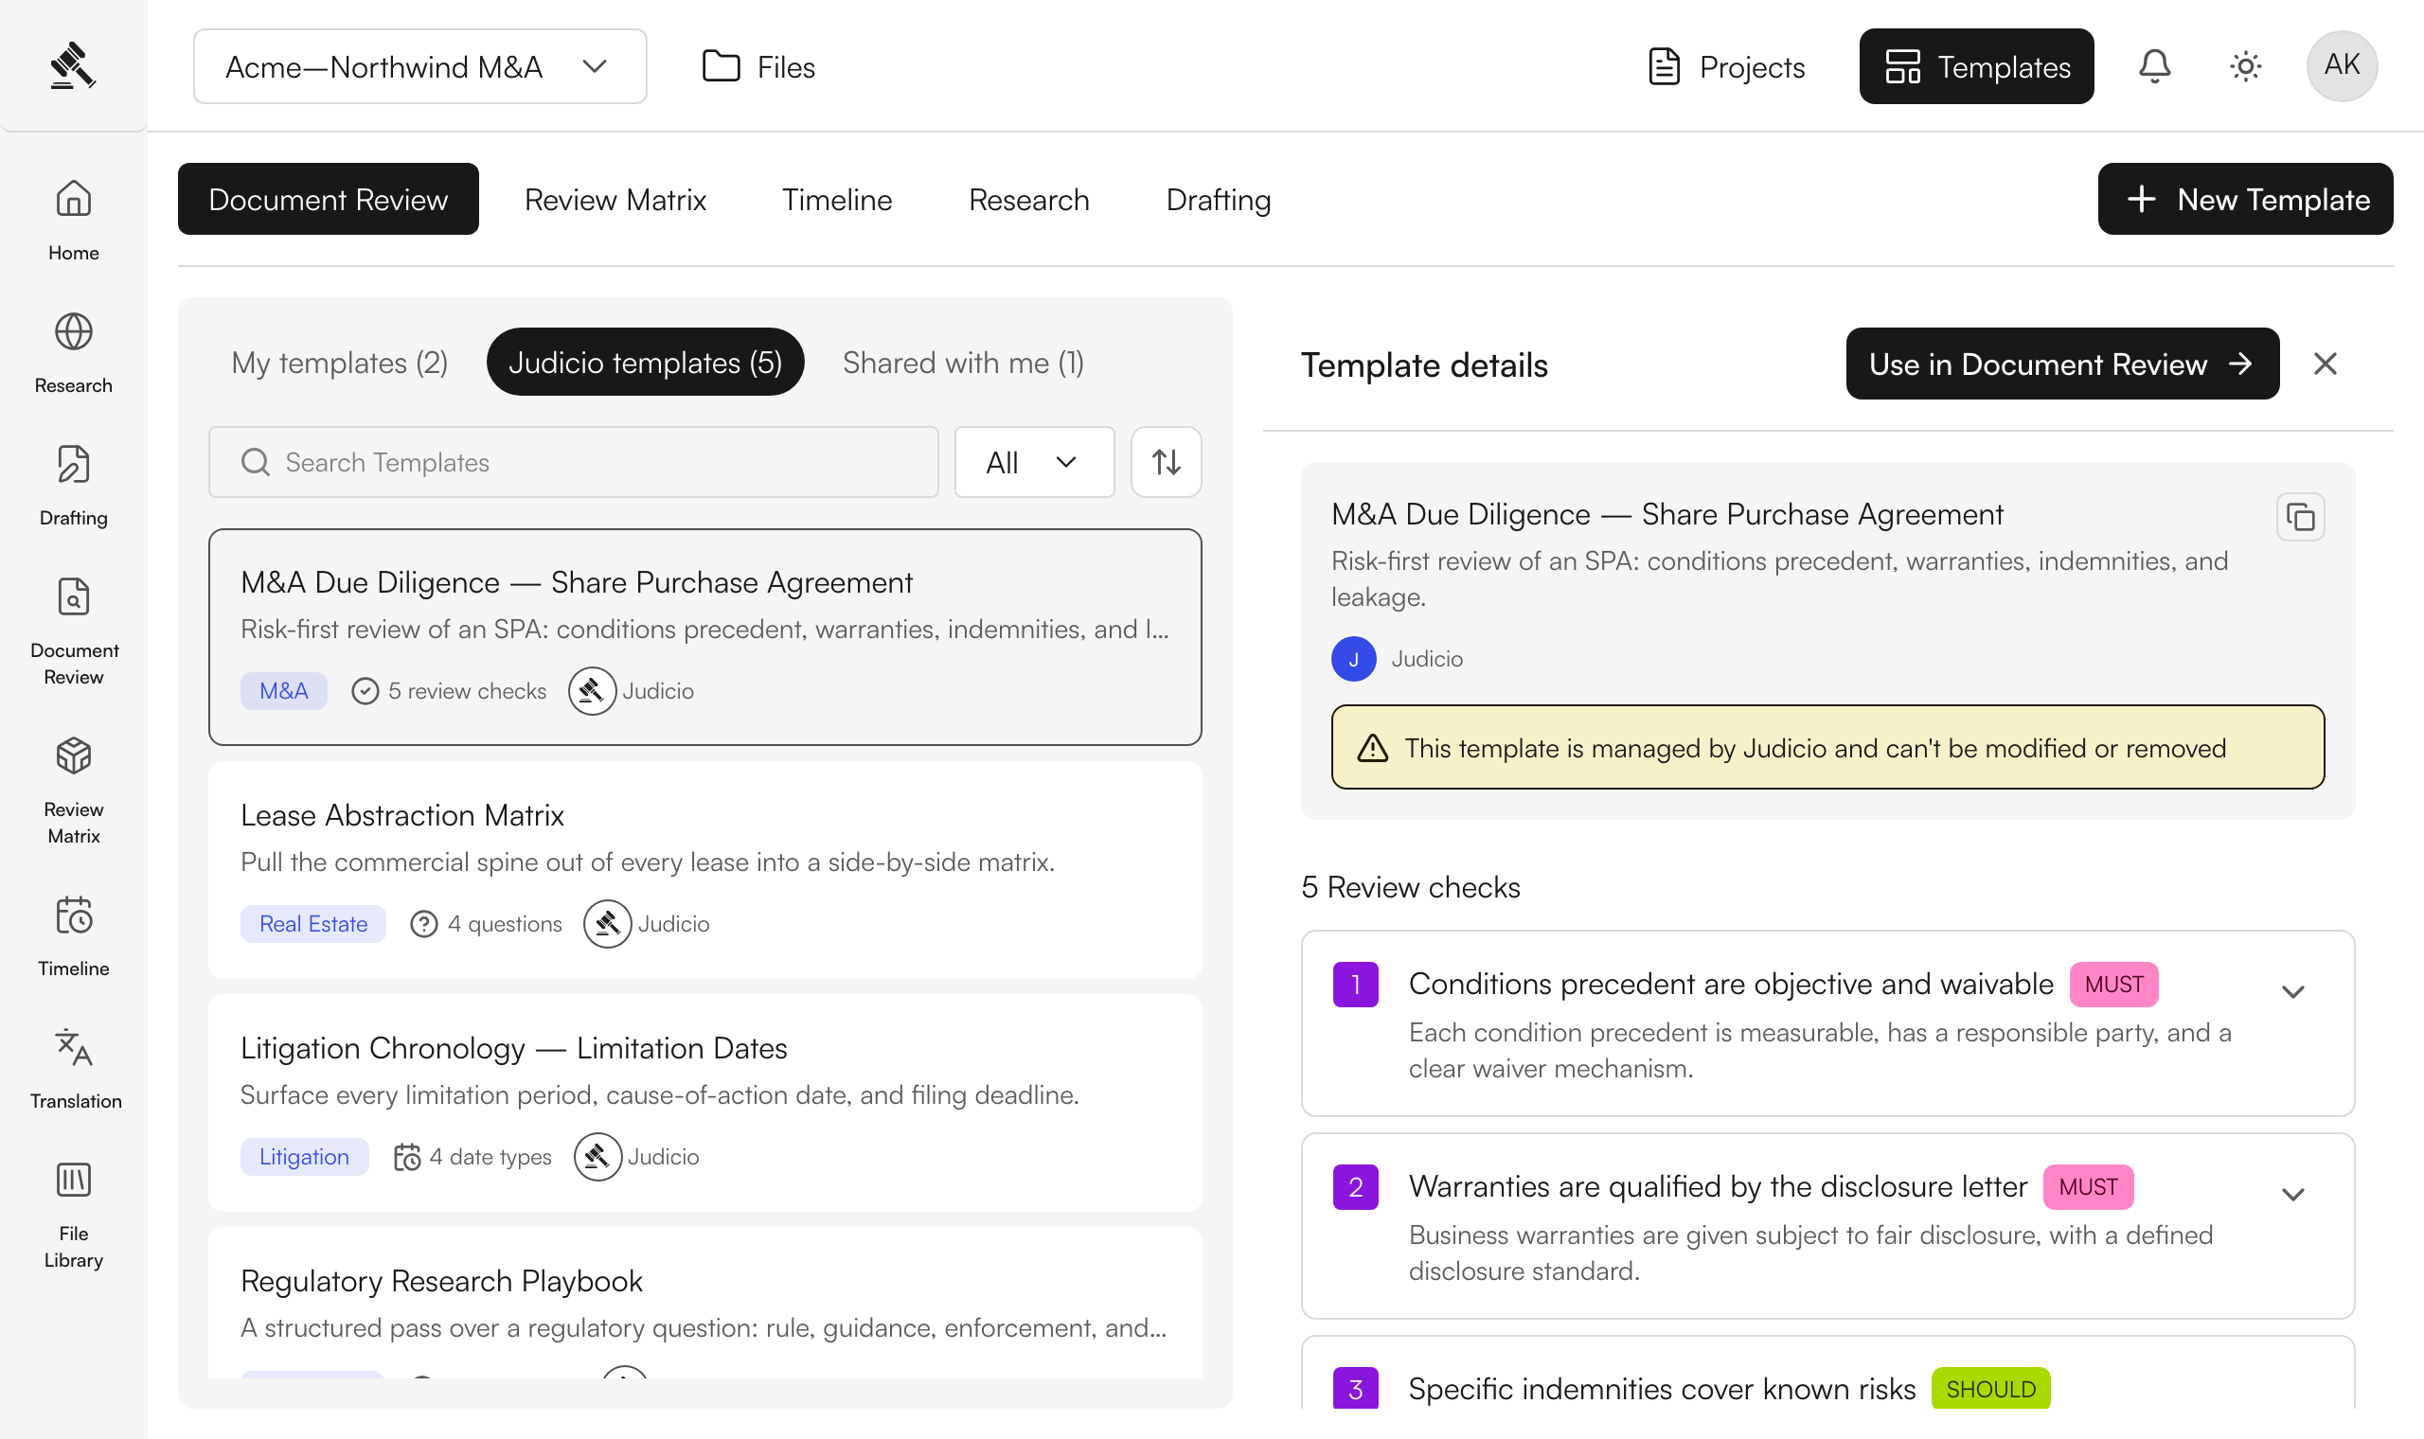Open Home from the sidebar
This screenshot has height=1439, width=2424.
coord(74,221)
